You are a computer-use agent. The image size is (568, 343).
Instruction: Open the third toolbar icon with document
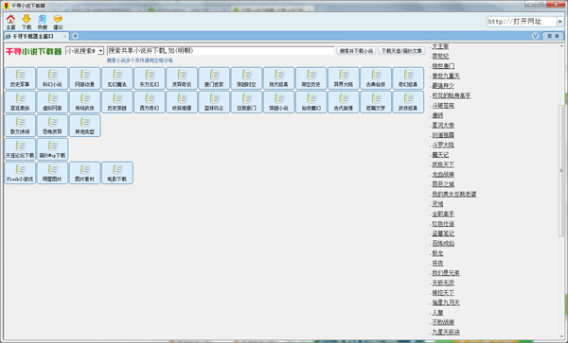click(43, 22)
